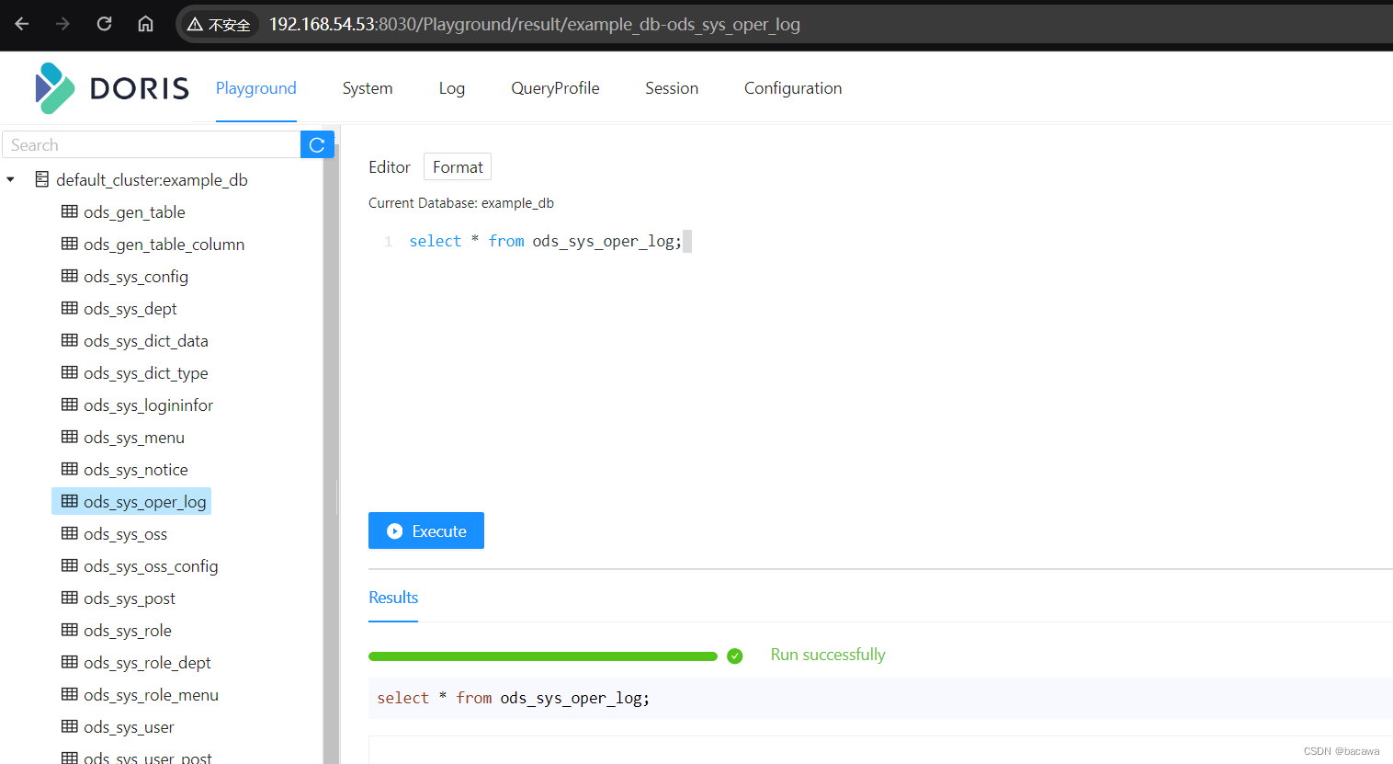Viewport: 1393px width, 764px height.
Task: Select table ods_gen_table_column
Action: (164, 245)
